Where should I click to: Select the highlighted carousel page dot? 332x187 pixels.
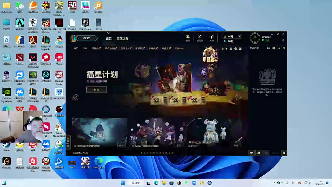click(166, 153)
